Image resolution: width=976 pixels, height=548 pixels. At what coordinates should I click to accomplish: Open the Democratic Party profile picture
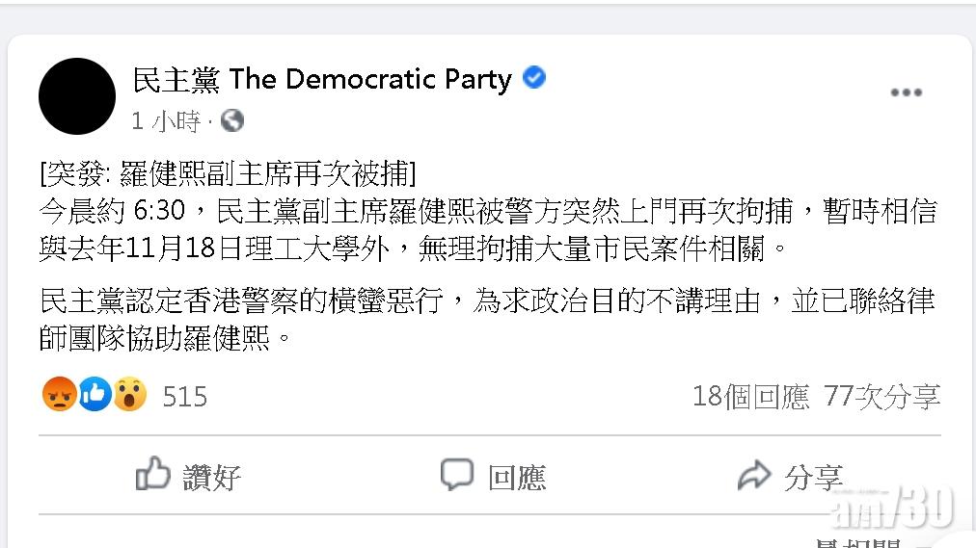click(77, 96)
